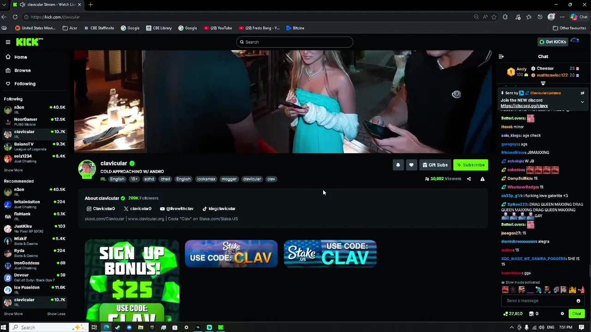Open NoorGamer channel in sidebar
Viewport: 591px width, 332px height.
click(x=35, y=122)
